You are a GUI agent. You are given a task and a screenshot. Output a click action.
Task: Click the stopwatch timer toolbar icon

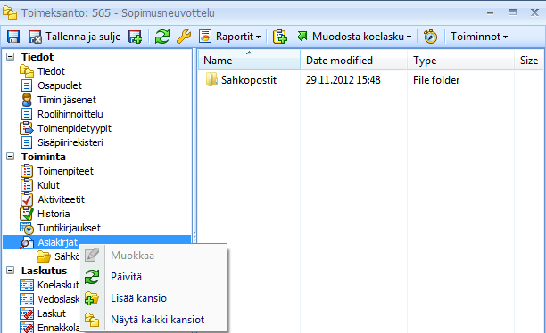pos(430,37)
